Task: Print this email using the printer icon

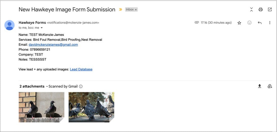Action: [x=260, y=9]
